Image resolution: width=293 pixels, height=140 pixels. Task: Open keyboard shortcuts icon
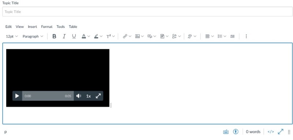(x=226, y=132)
